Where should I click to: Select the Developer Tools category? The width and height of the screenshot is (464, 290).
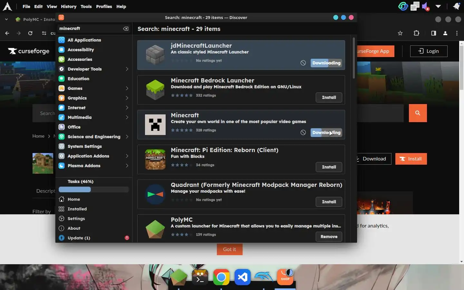(x=93, y=69)
